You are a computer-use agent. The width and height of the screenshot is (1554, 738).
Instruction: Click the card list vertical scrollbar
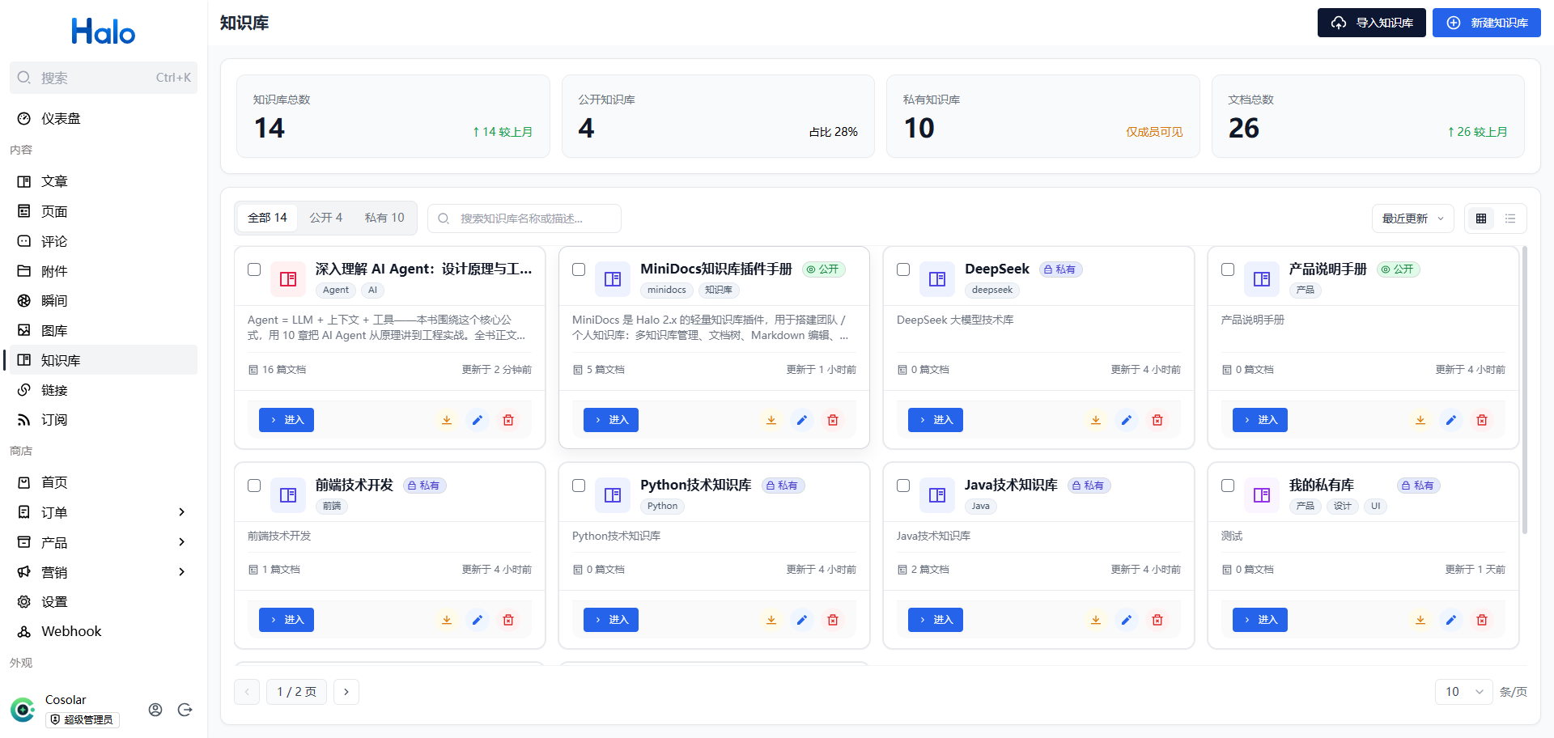(1525, 390)
